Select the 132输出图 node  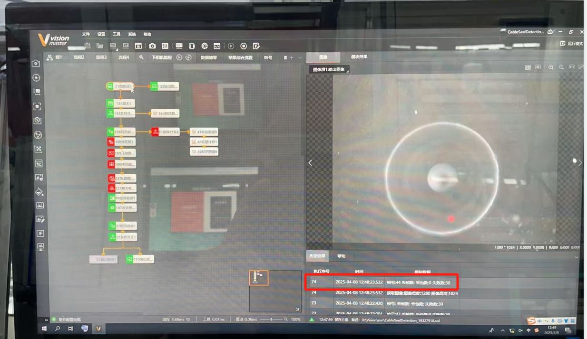(x=165, y=86)
